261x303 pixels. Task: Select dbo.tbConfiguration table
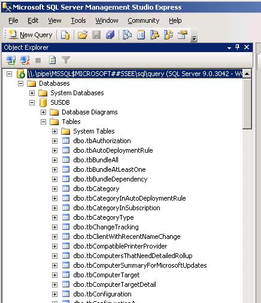tap(102, 294)
